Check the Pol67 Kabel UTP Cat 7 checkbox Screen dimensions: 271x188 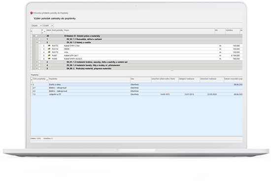click(40, 56)
